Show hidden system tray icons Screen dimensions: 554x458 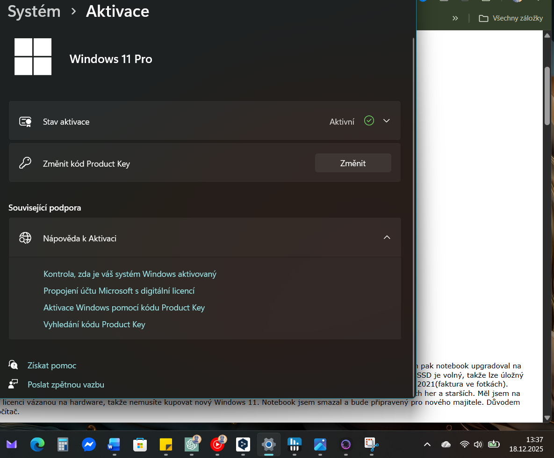427,444
